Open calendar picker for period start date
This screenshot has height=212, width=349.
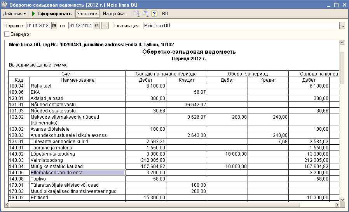[54, 26]
